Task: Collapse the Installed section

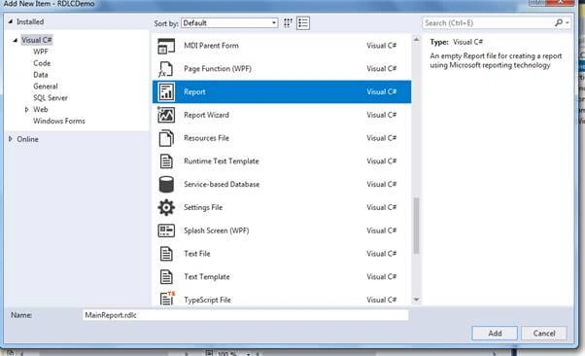Action: [x=11, y=21]
